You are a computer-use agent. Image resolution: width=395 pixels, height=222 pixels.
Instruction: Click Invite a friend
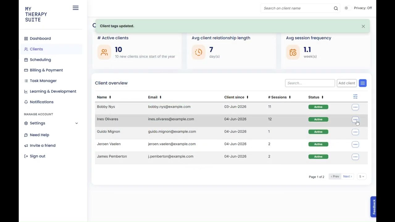coord(43,146)
